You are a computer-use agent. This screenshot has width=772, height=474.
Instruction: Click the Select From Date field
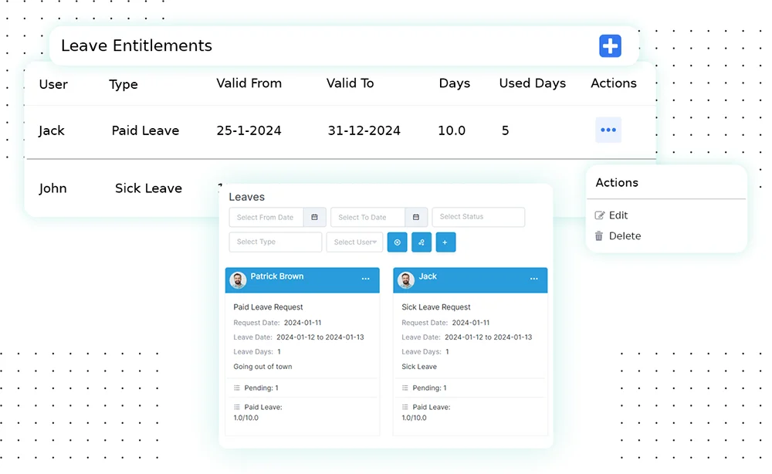(x=266, y=218)
